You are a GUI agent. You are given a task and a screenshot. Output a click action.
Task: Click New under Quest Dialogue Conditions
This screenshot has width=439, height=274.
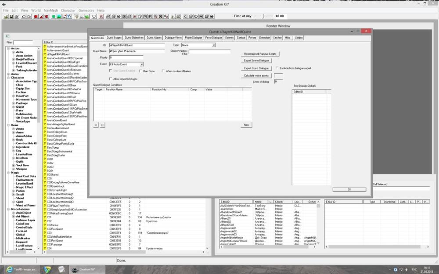[246, 125]
